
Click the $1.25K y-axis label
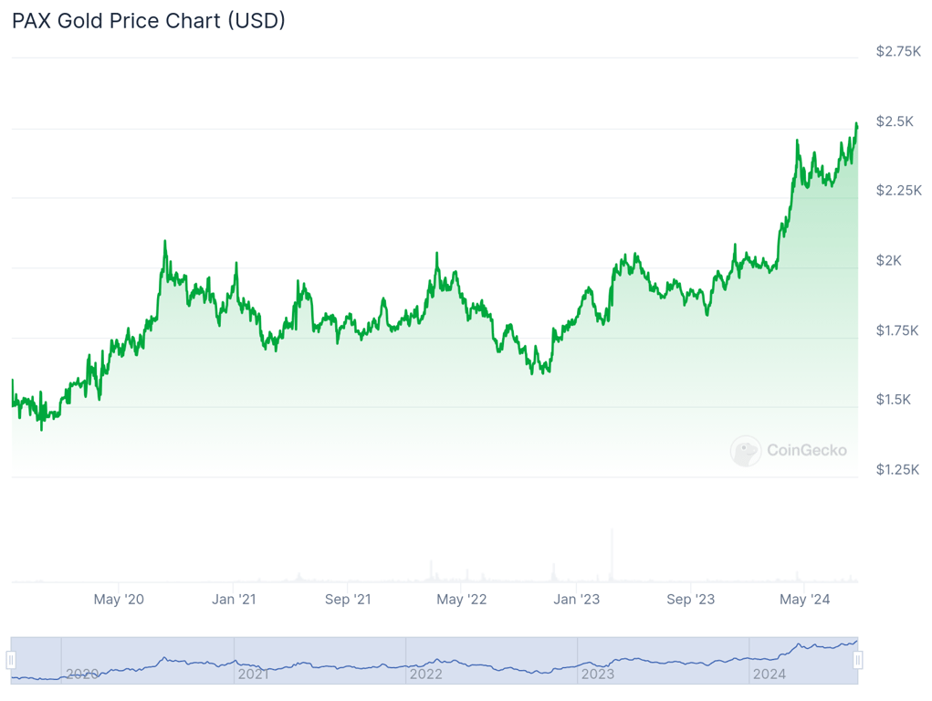pyautogui.click(x=898, y=469)
